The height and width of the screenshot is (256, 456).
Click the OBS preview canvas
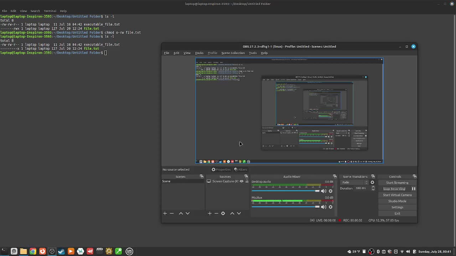pos(289,111)
